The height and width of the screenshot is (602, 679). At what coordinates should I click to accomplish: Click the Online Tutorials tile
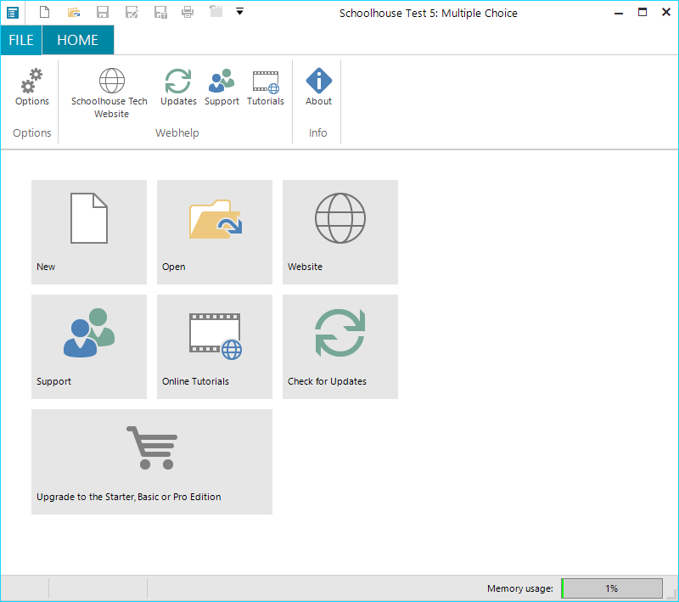[215, 347]
